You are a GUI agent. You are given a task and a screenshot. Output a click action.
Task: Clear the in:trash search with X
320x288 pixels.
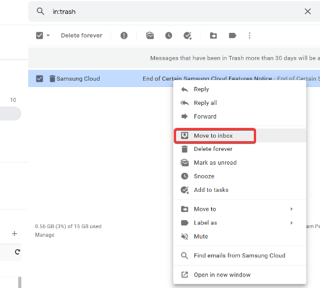coord(307,12)
